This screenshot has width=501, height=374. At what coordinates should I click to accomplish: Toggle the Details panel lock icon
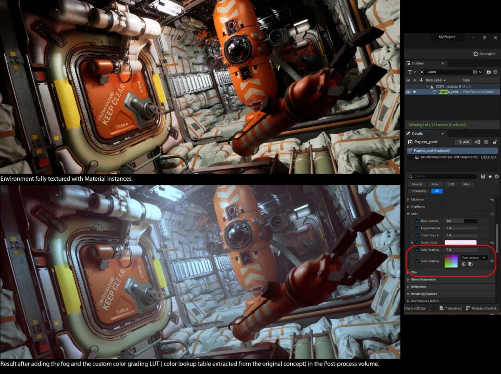pyautogui.click(x=495, y=142)
